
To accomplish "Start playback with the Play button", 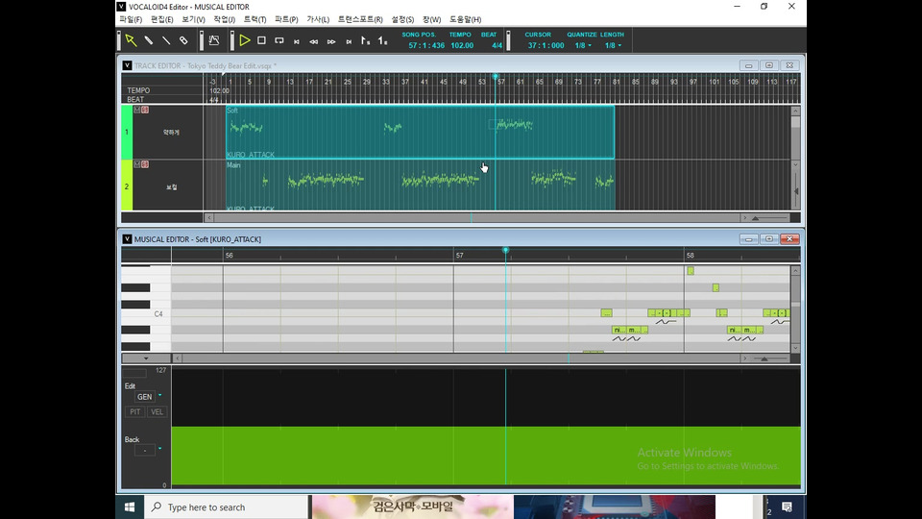I will [245, 40].
